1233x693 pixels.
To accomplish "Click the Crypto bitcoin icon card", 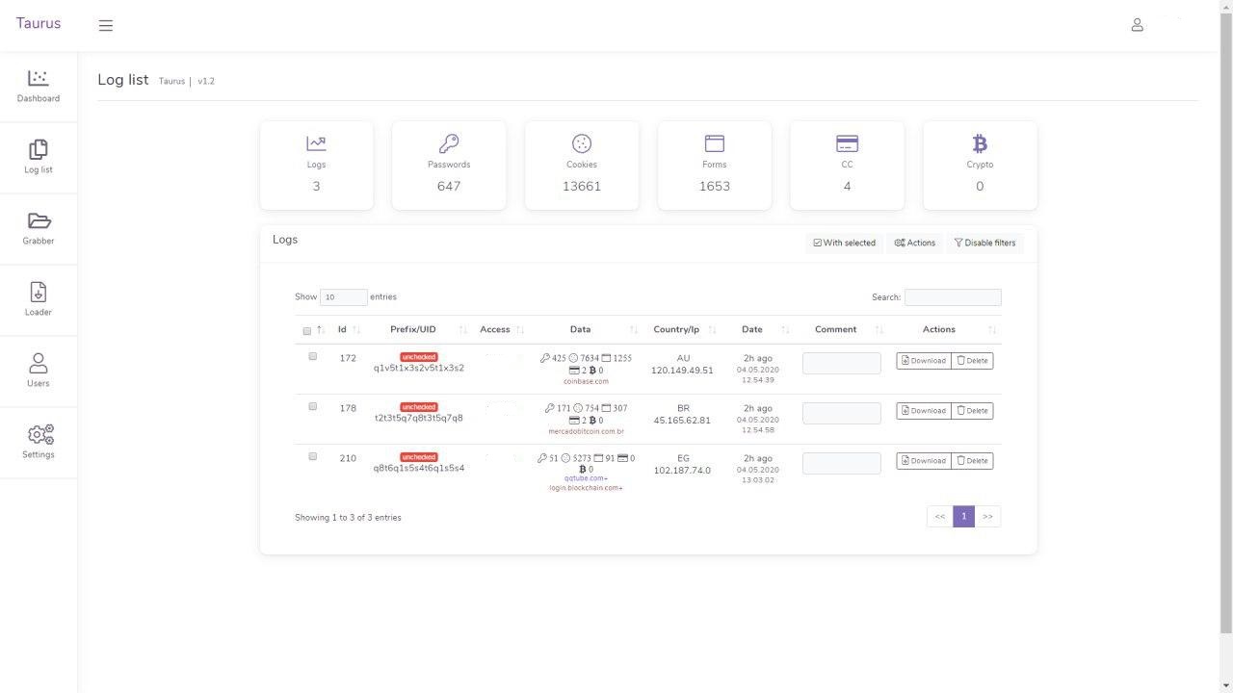I will pyautogui.click(x=980, y=165).
